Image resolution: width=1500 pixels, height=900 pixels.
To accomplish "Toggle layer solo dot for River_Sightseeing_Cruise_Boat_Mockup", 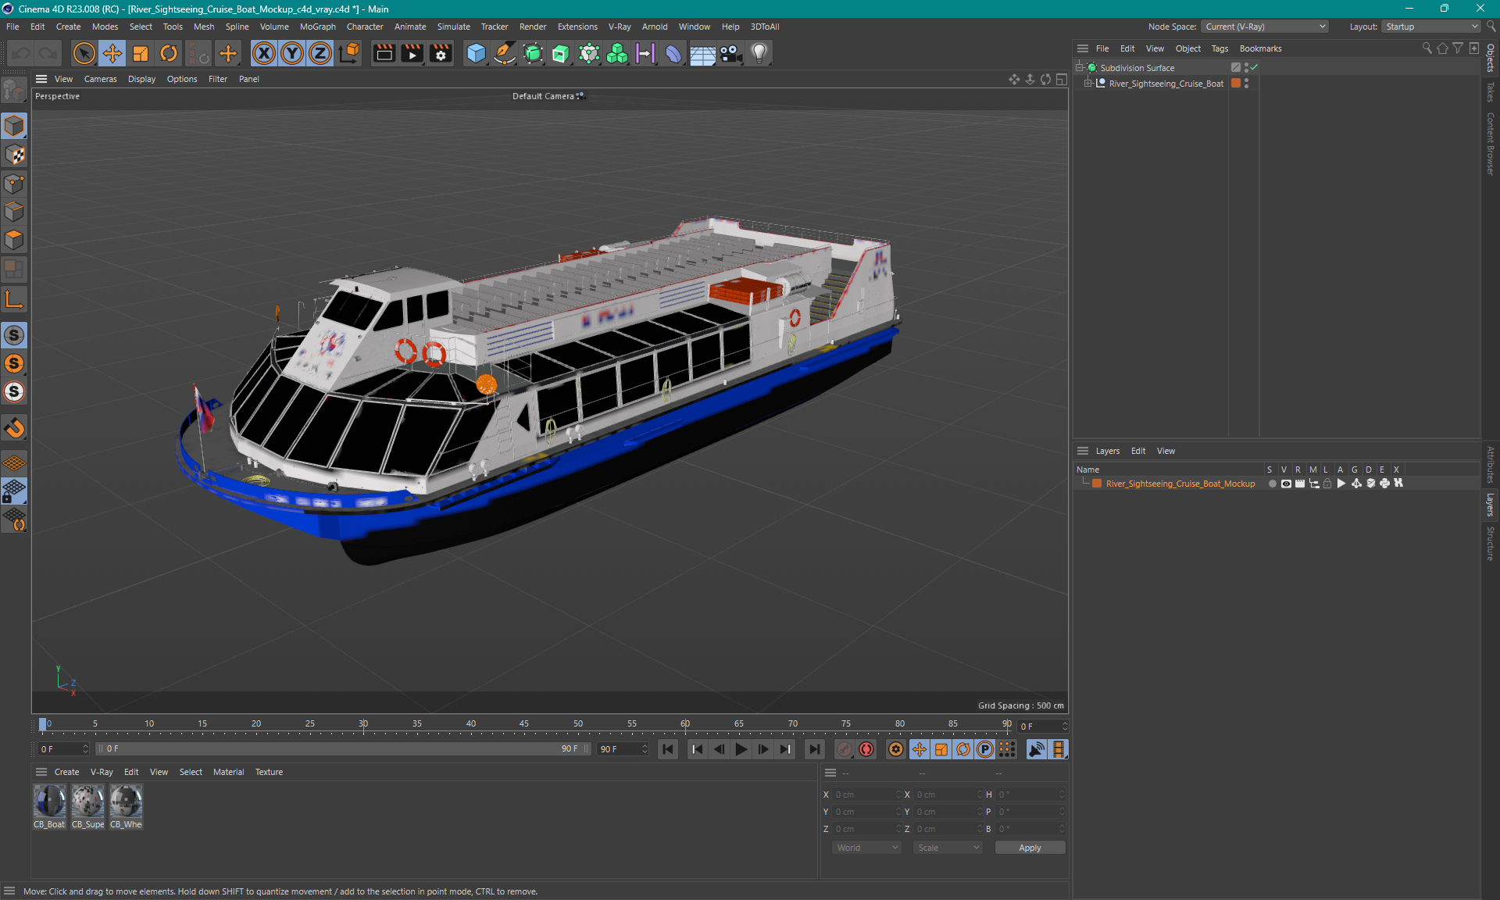I will tap(1272, 484).
